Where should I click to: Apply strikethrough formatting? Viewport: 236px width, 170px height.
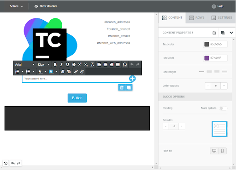click(x=74, y=65)
